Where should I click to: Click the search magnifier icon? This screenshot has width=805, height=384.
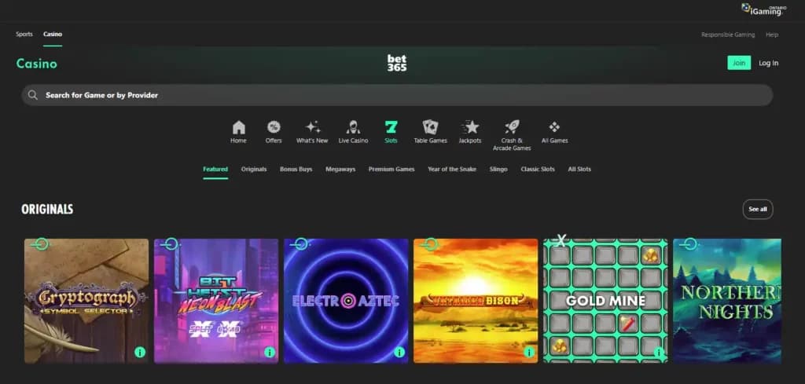pos(33,95)
